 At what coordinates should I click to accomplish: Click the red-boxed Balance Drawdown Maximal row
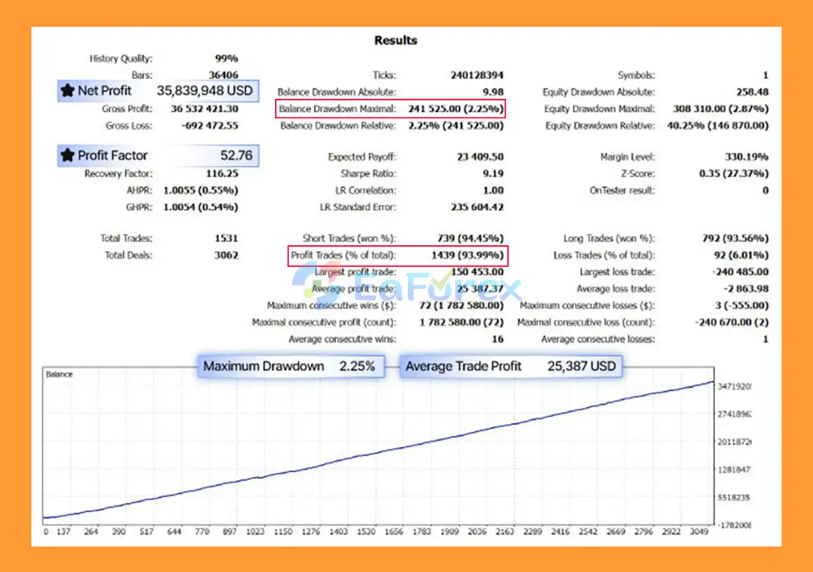[392, 109]
